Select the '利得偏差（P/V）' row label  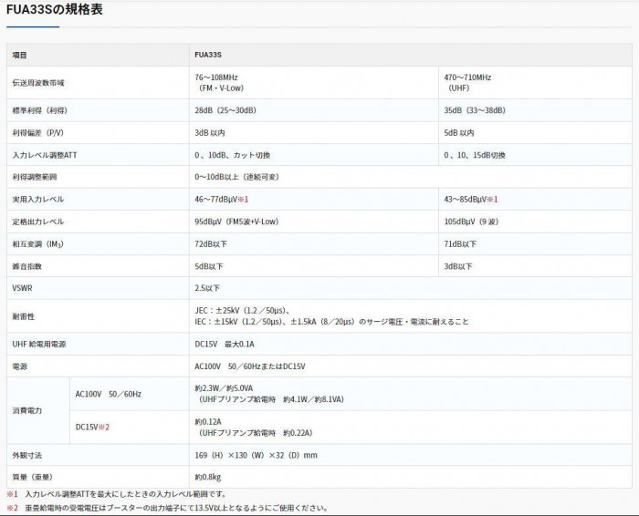pos(38,133)
